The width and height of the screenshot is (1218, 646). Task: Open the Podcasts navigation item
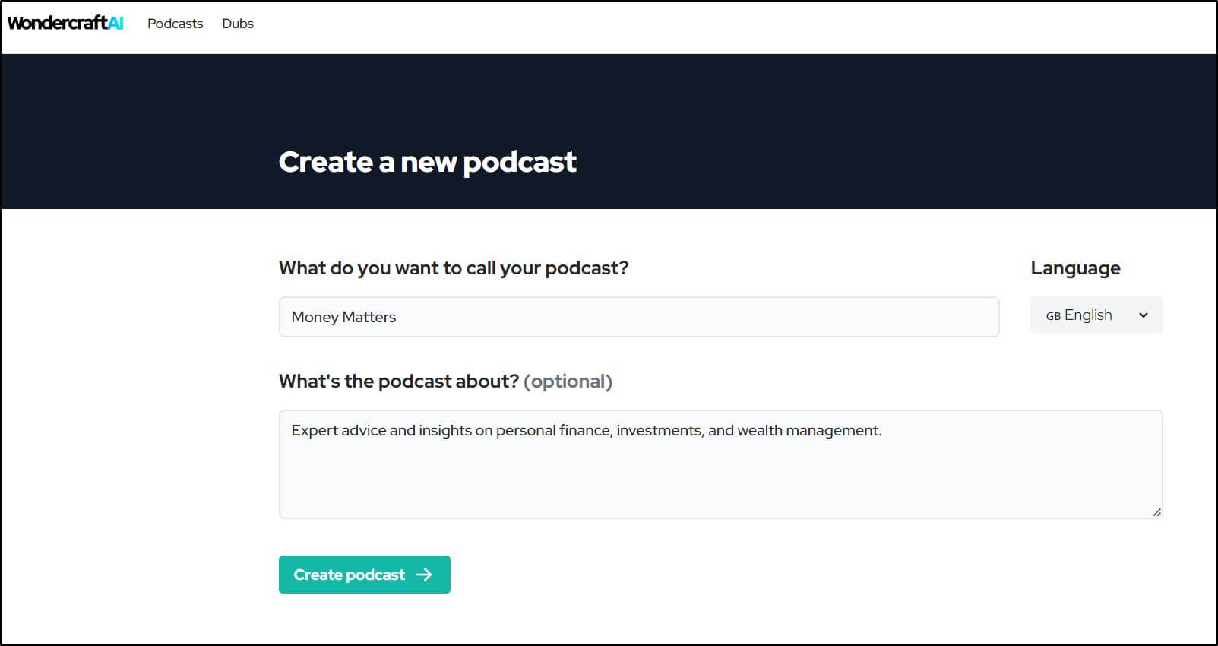(x=175, y=24)
